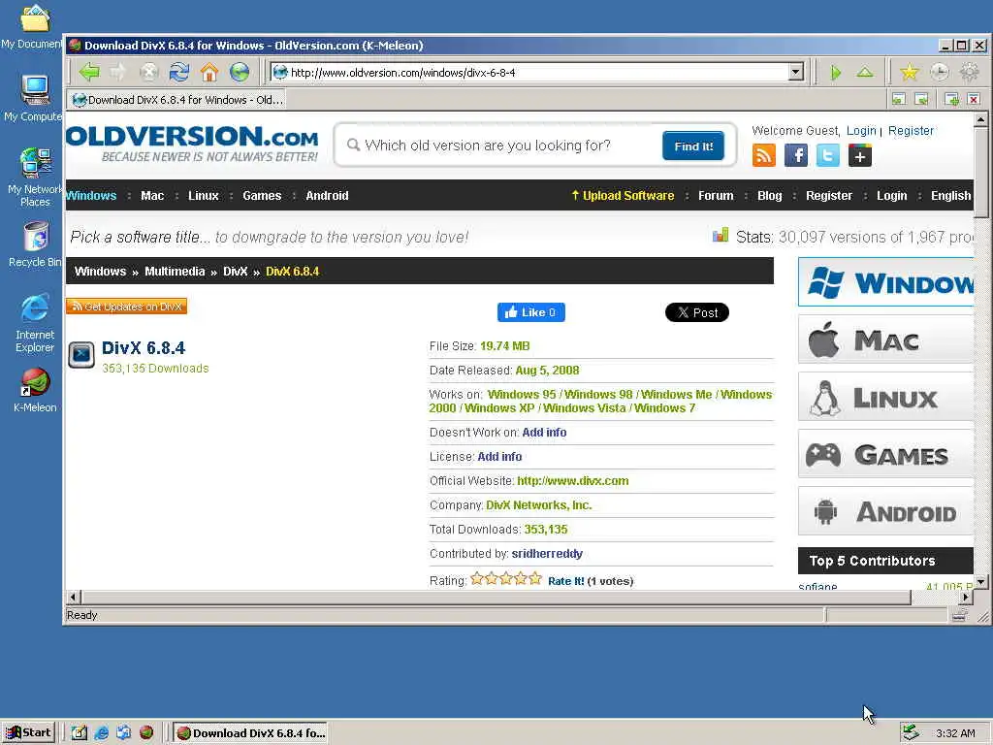This screenshot has height=745, width=993.
Task: Go to the home page via the house icon
Action: pos(209,72)
